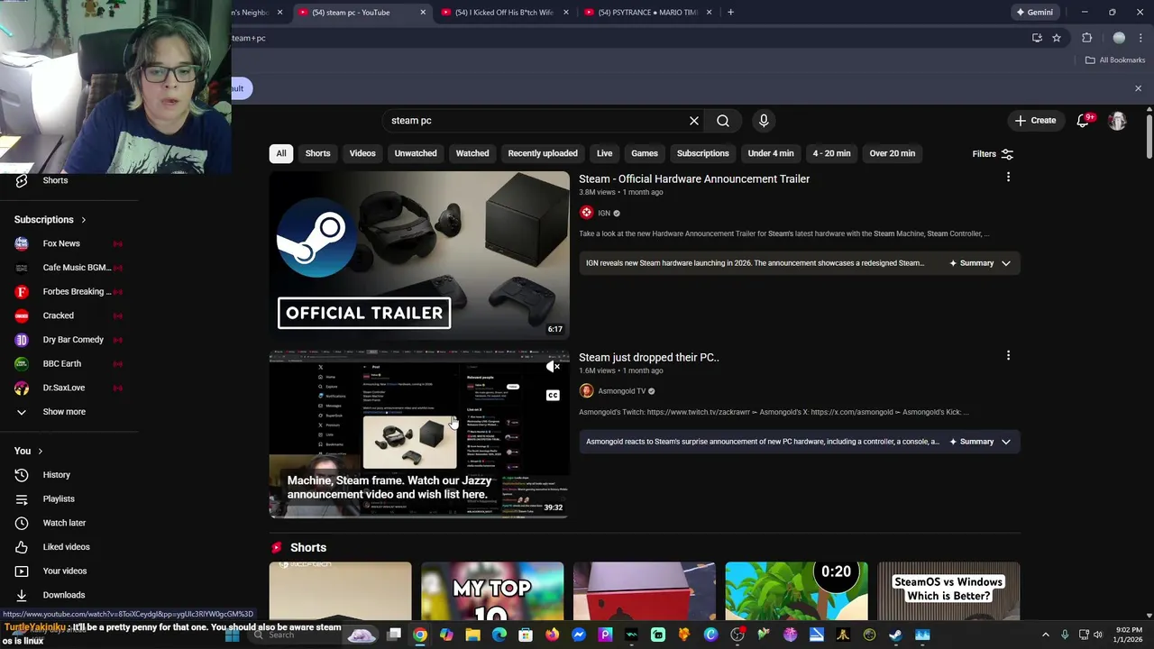
Task: Open Microsoft Edge from the taskbar
Action: (499, 635)
